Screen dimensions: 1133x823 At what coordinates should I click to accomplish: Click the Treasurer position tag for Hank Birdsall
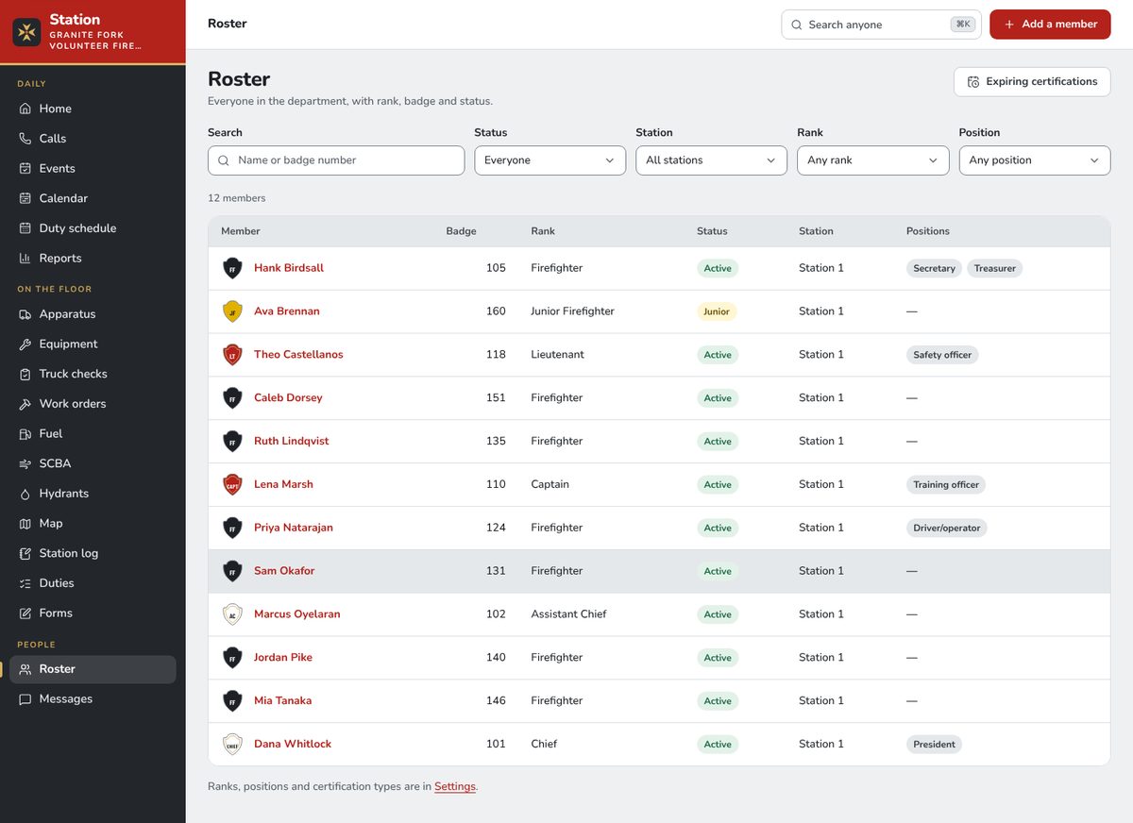coord(995,268)
